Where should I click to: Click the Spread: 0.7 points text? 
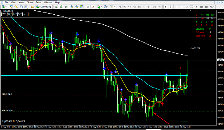tap(14, 121)
